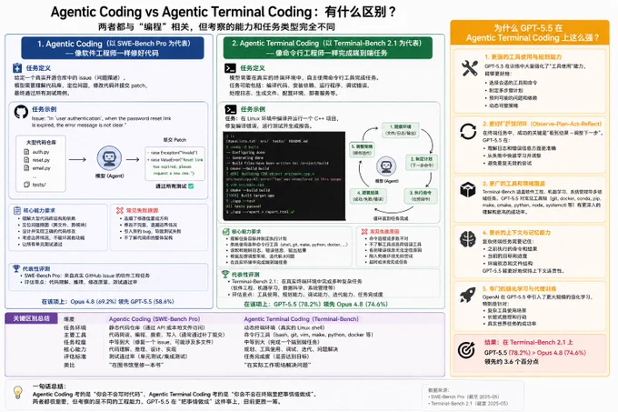Click the purple 关键区别总结 label
The image size is (618, 412).
(x=31, y=318)
